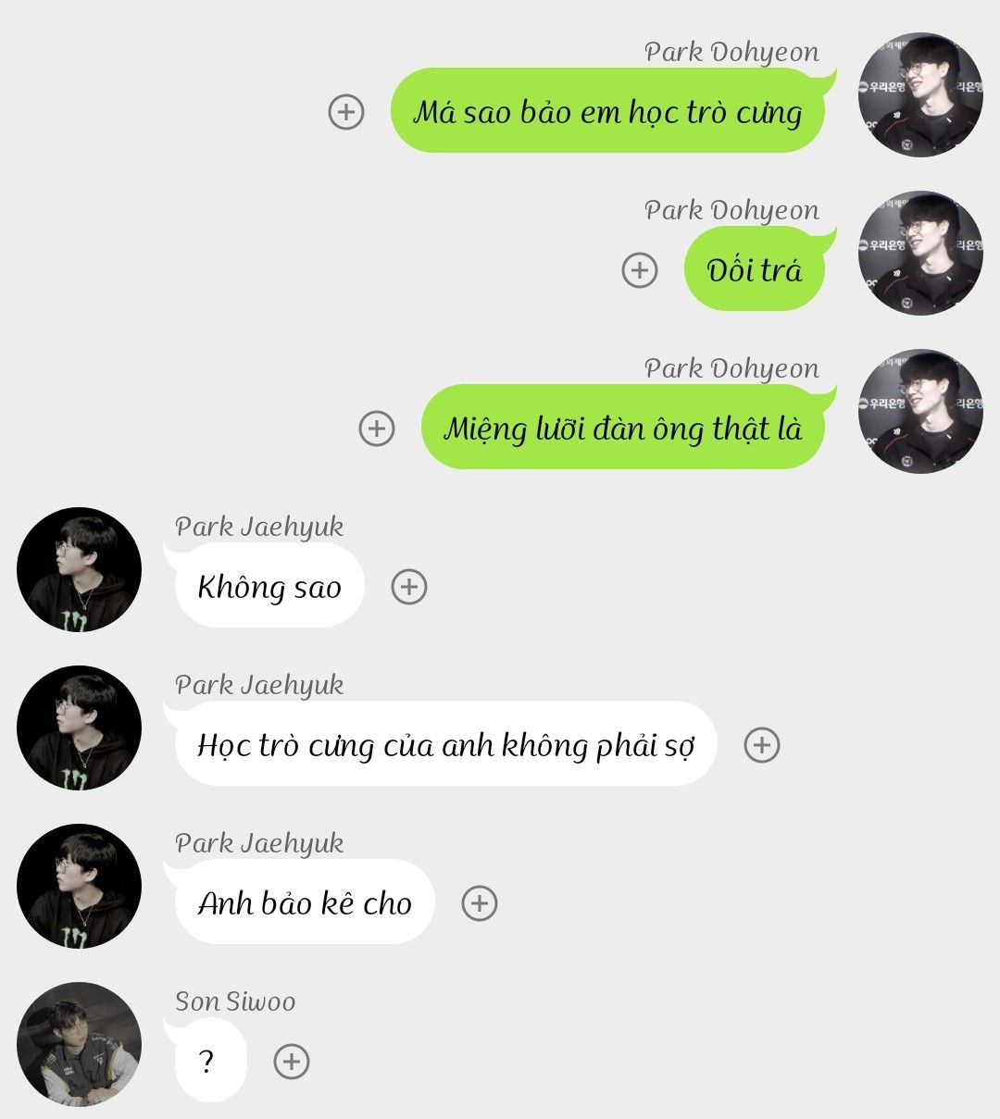This screenshot has width=1000, height=1119.
Task: Select the "Anh bảo kê cho" message bubble
Action: click(305, 902)
